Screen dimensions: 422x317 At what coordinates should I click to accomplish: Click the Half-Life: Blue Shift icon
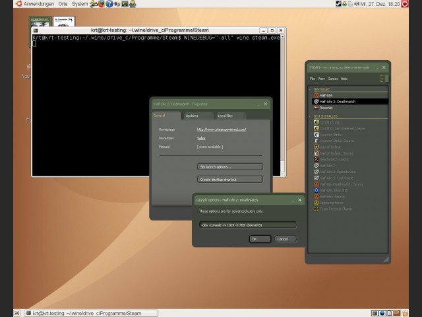point(316,190)
